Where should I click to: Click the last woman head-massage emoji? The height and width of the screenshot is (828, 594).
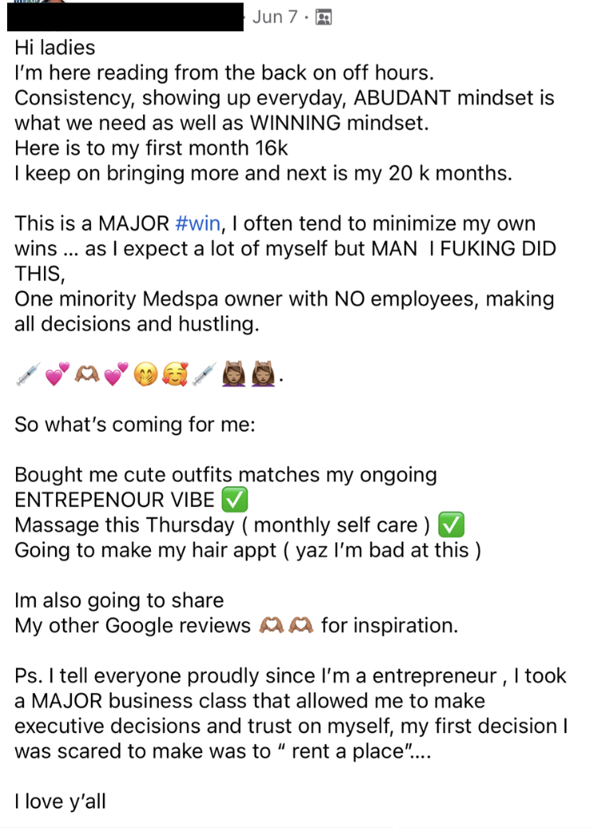click(263, 374)
